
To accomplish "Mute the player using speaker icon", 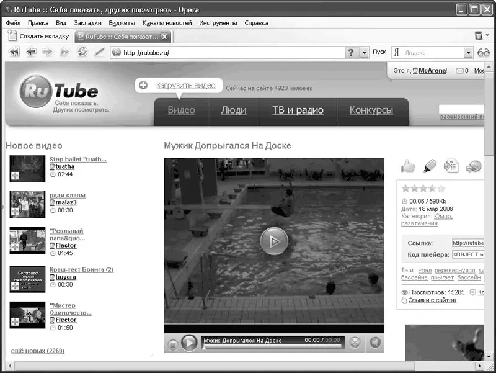I will 374,342.
